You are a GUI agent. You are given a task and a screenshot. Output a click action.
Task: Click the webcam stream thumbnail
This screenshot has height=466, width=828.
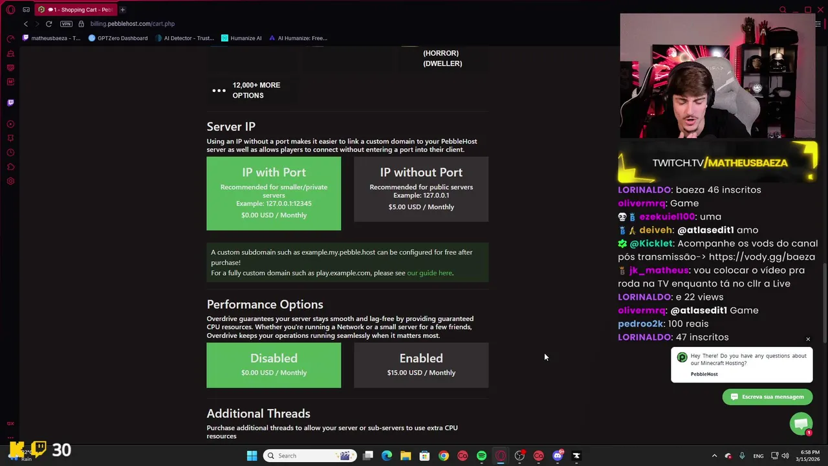(x=717, y=76)
